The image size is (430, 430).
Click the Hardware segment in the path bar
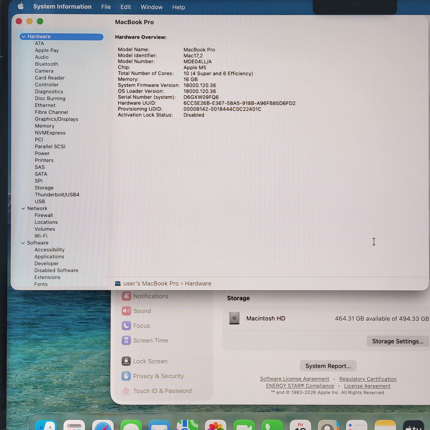(198, 284)
